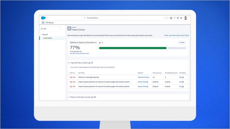The width and height of the screenshot is (230, 129).
Task: Select Health Check in the sidebar
Action: coord(48,38)
